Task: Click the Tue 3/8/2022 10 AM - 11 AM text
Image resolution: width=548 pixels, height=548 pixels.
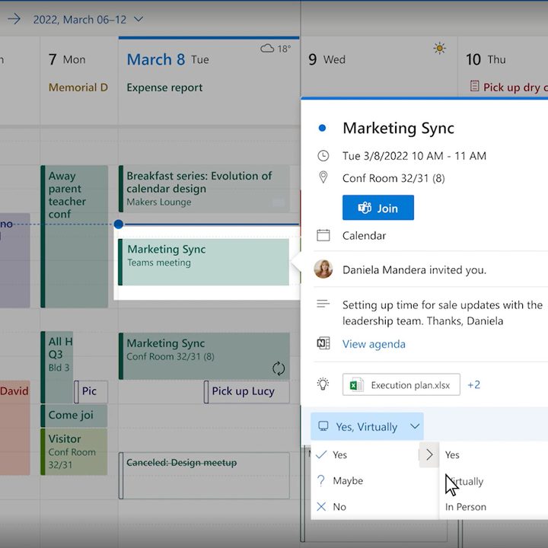Action: (414, 156)
